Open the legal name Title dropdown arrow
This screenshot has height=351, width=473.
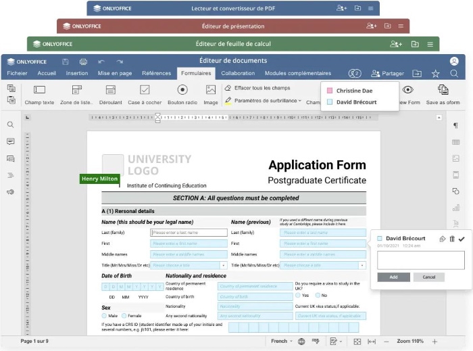(224, 266)
